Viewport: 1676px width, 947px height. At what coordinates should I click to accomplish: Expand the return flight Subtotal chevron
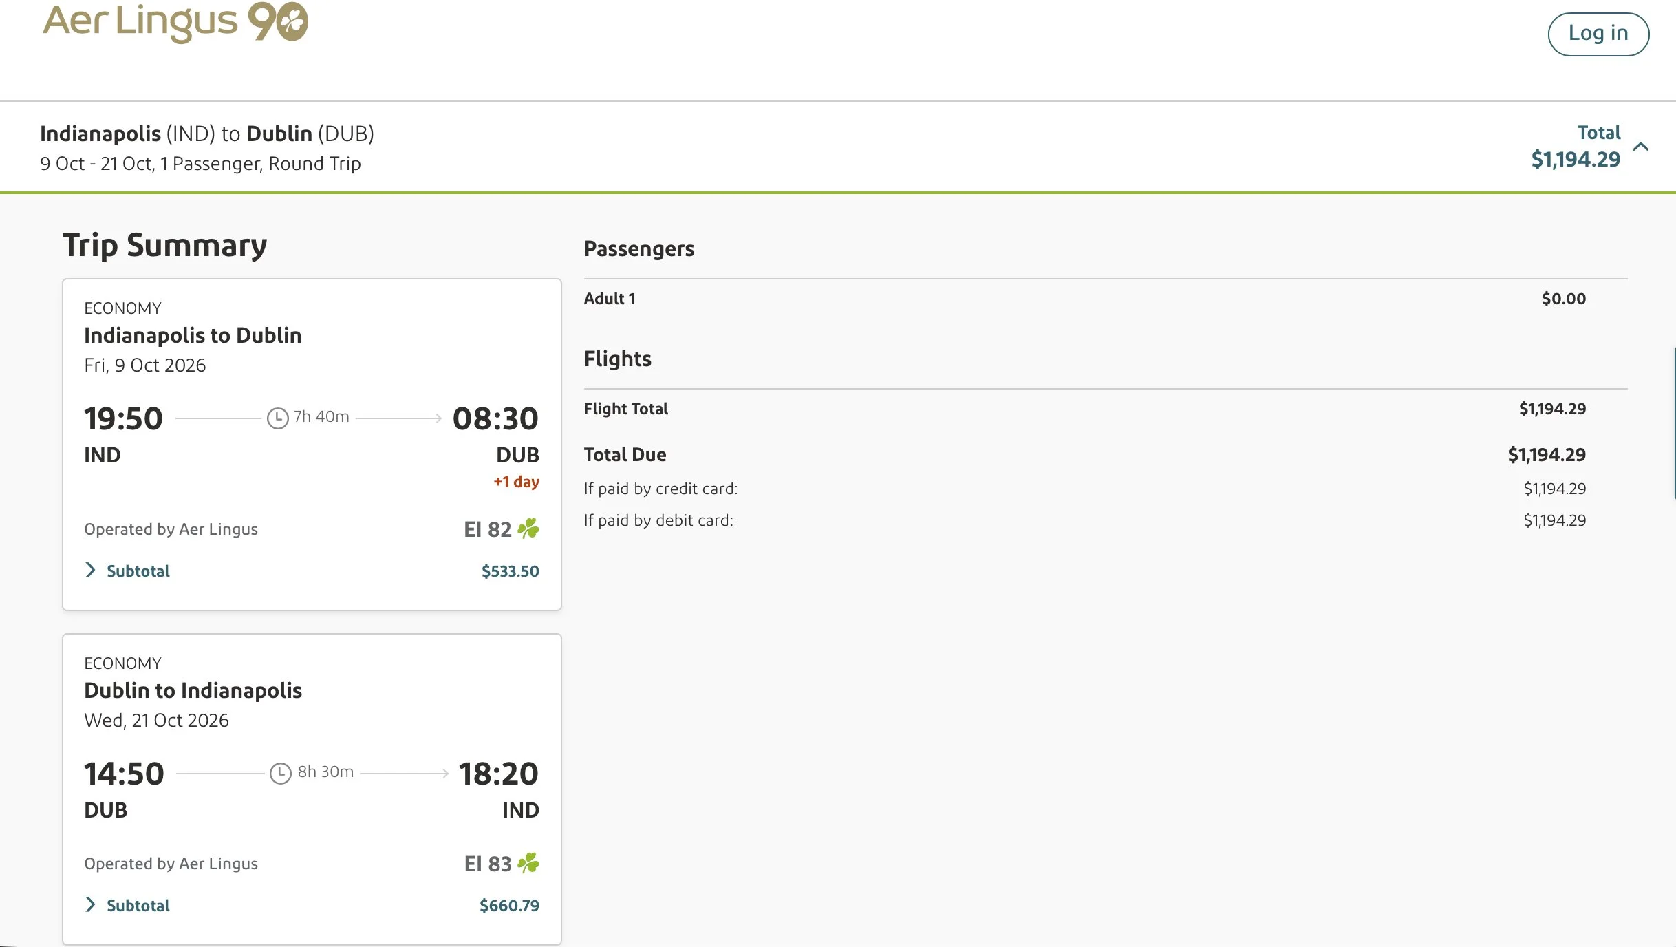90,904
